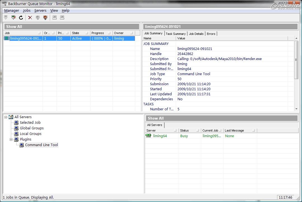Screen dimensions: 302x202
Task: Click the Value column header in job summary
Action: click(232, 38)
